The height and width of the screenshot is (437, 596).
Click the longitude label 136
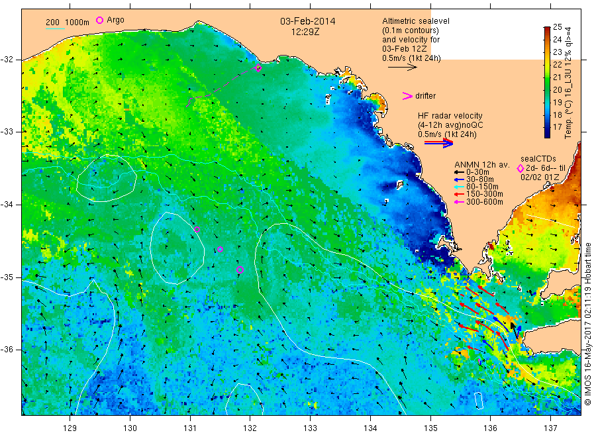click(490, 428)
